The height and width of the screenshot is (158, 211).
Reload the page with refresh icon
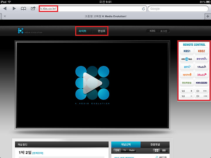point(143,9)
